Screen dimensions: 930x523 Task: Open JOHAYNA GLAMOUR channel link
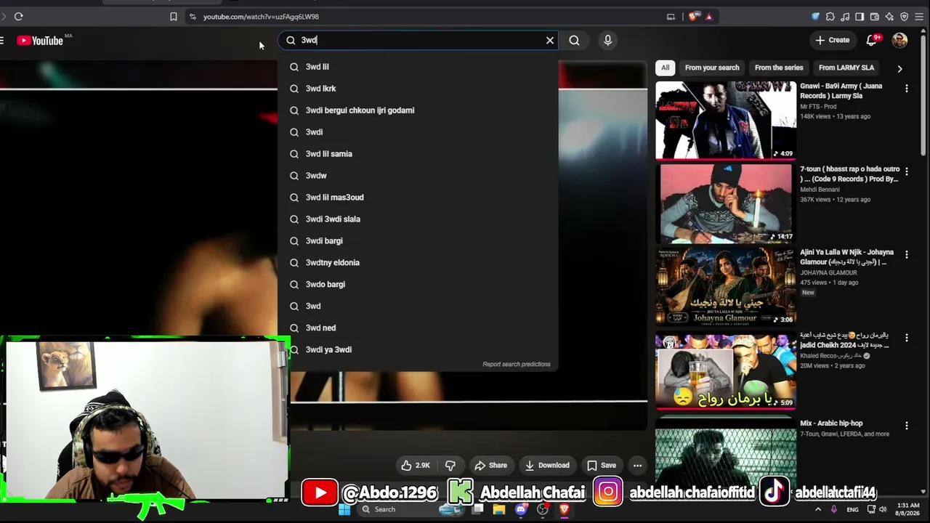[x=828, y=272]
